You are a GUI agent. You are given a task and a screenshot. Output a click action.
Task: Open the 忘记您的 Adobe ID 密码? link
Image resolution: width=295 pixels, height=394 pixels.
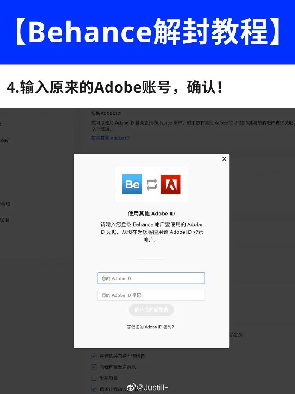point(150,327)
